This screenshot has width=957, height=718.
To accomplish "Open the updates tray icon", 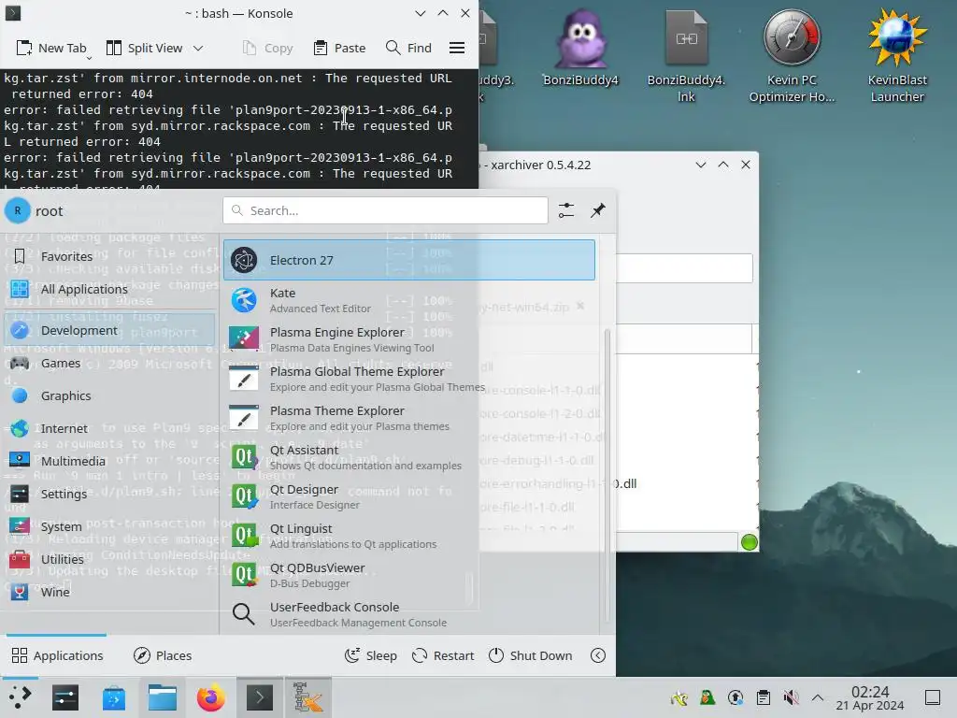I will [735, 697].
